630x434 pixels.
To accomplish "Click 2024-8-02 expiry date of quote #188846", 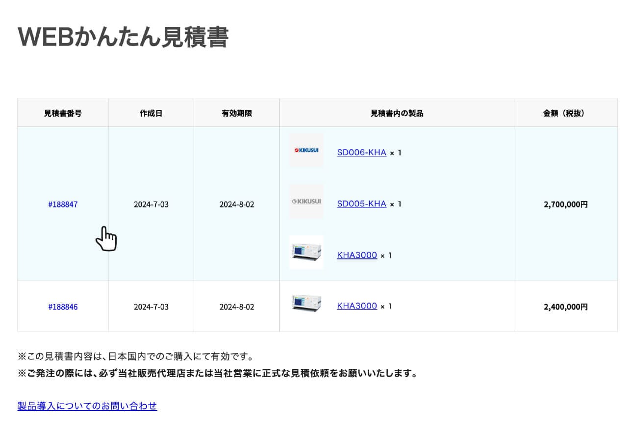I will (237, 307).
